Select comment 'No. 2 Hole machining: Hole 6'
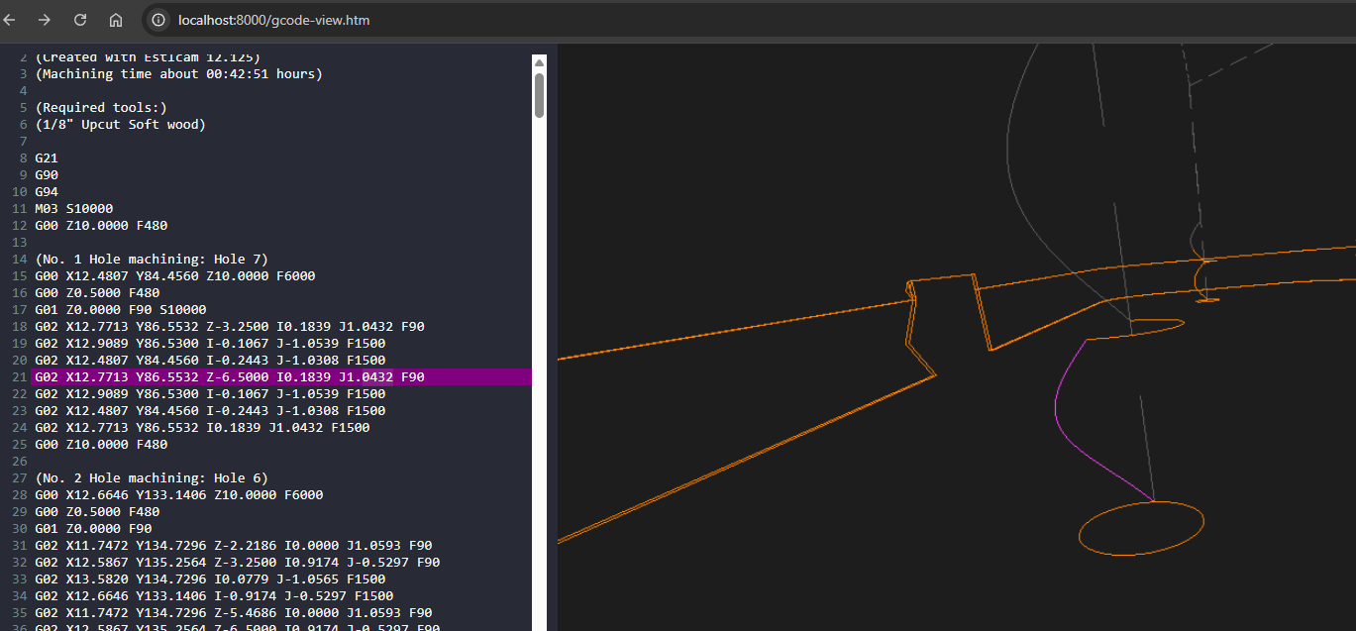This screenshot has width=1356, height=631. click(x=151, y=478)
